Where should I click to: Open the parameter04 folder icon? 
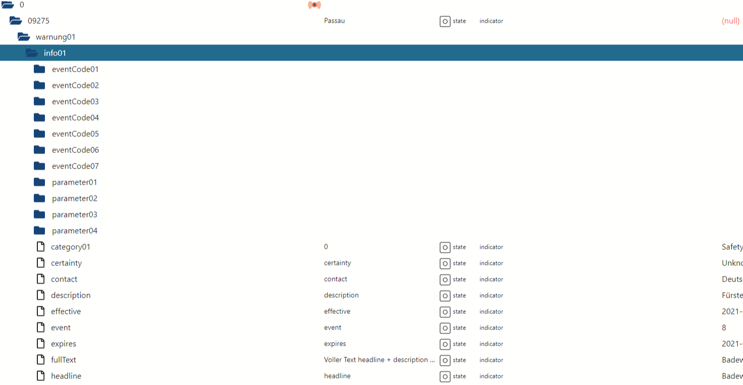[39, 231]
